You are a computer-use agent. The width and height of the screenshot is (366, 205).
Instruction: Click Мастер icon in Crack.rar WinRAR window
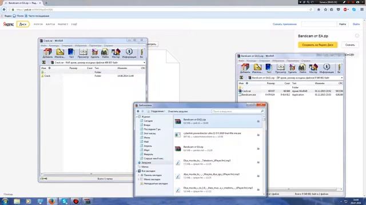pos(116,53)
